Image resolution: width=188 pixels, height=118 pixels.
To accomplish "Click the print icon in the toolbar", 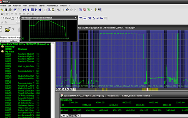I will click(10, 10).
